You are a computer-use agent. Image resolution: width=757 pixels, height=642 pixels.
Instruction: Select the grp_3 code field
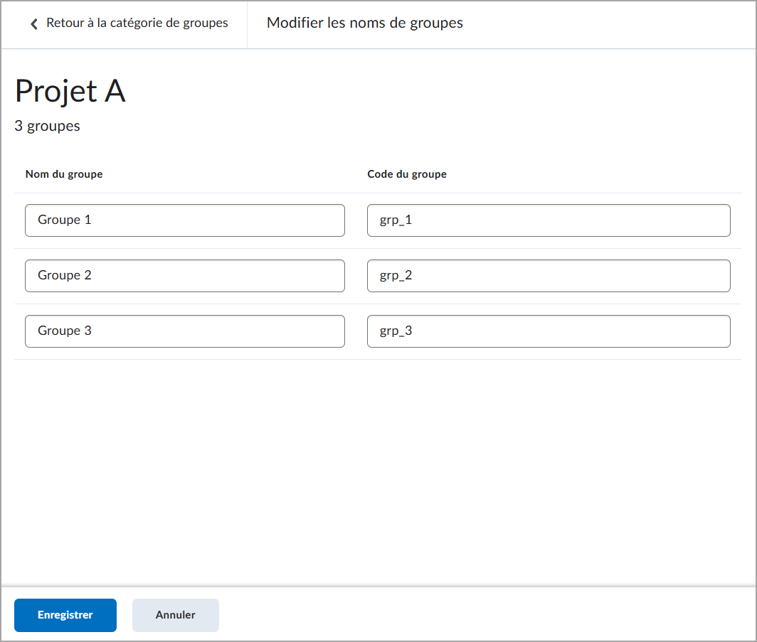coord(549,331)
